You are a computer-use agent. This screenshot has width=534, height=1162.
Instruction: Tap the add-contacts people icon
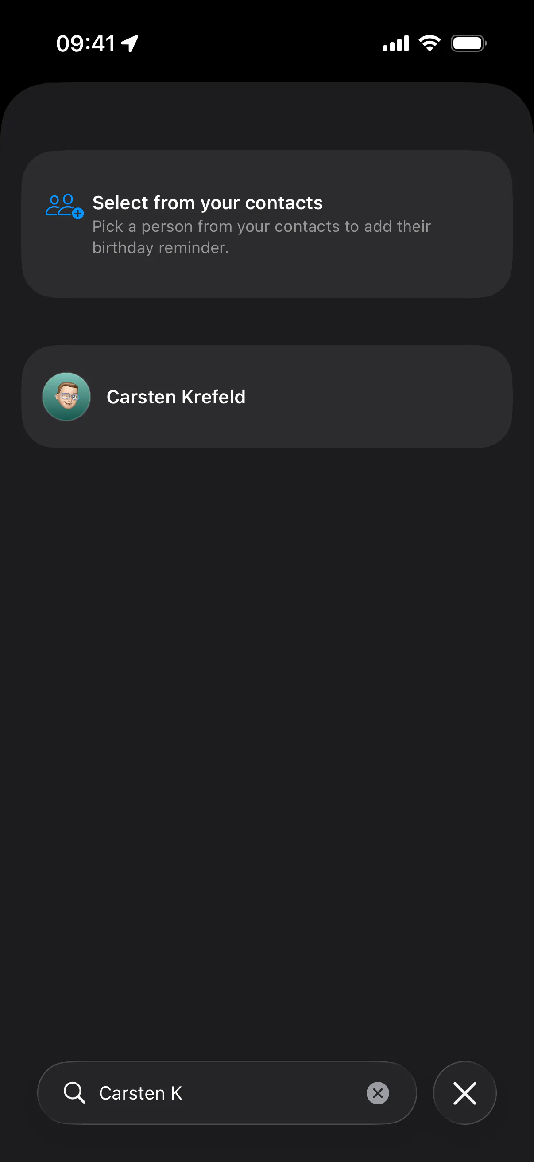point(65,206)
